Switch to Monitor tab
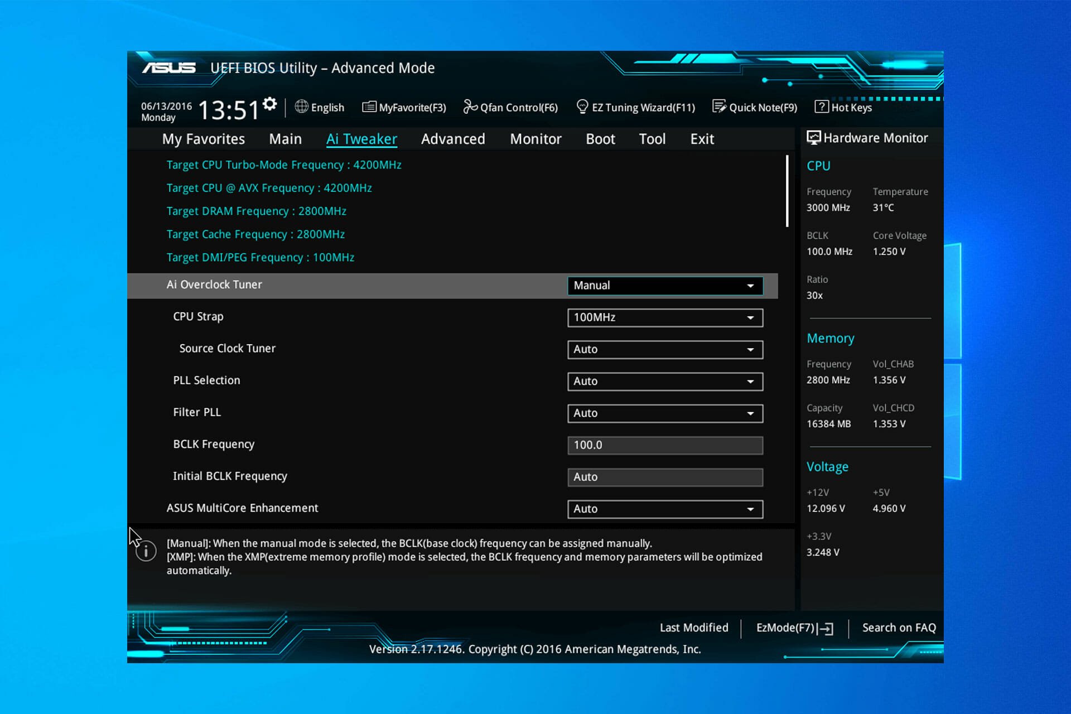 click(535, 139)
